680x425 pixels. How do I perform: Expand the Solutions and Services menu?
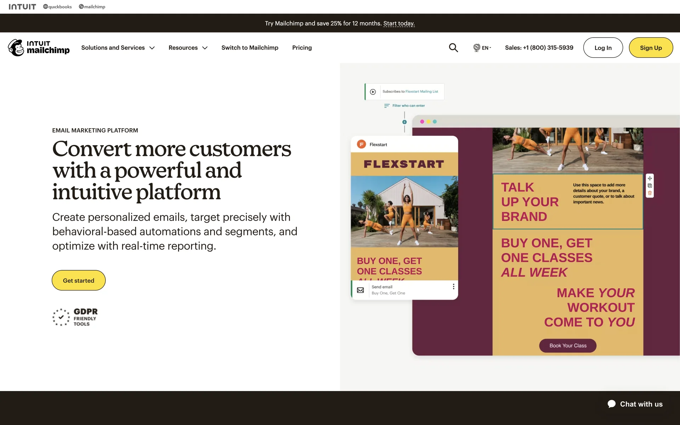[x=118, y=47]
